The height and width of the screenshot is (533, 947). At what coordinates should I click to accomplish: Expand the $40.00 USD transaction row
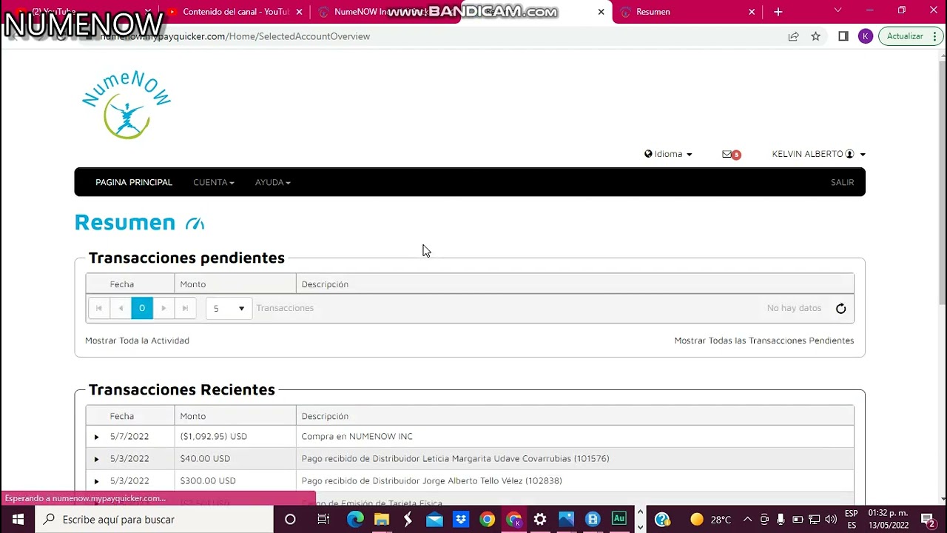[x=96, y=459]
